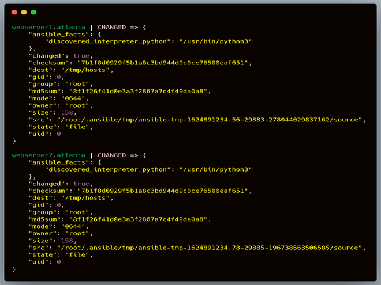This screenshot has width=381, height=285.
Task: Click "ansible_facts" key under webserver1.atlanta
Action: (59, 34)
